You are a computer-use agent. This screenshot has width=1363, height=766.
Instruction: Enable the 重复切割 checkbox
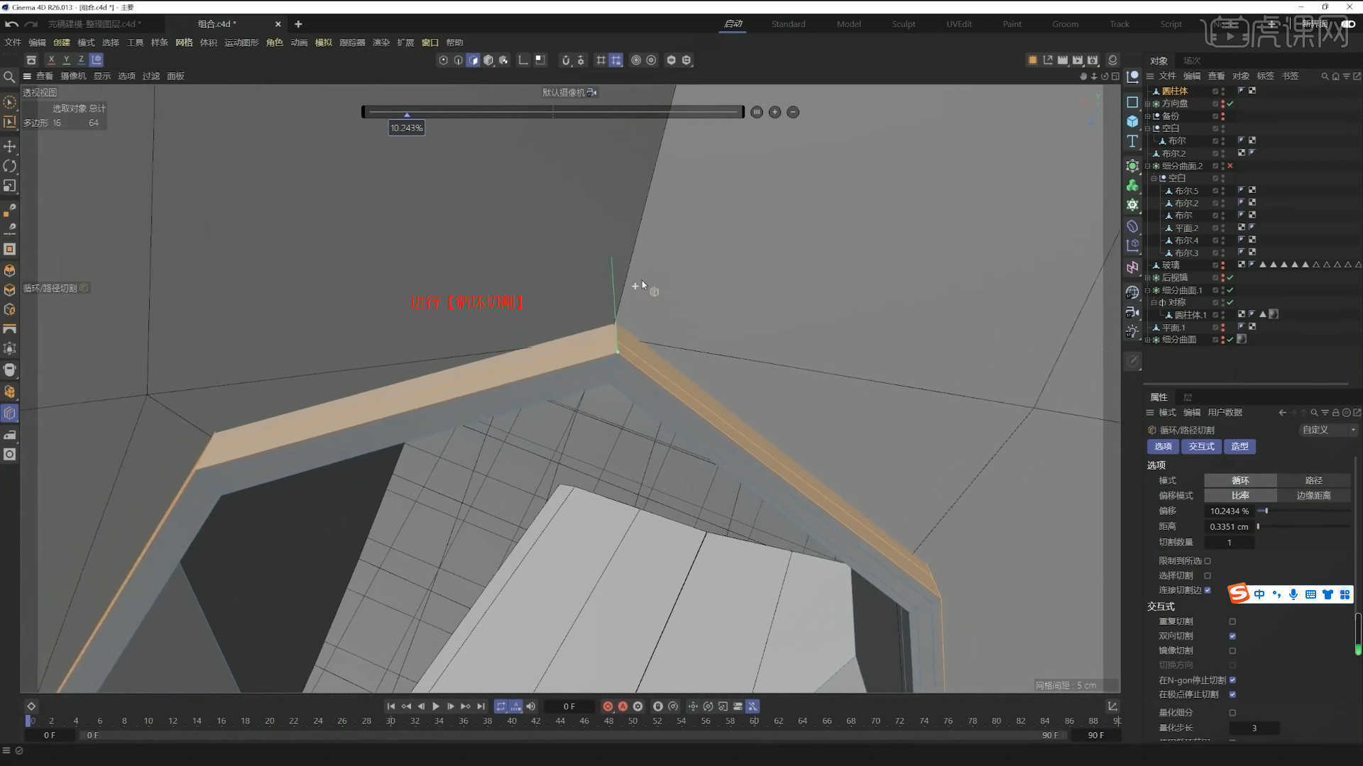coord(1233,621)
